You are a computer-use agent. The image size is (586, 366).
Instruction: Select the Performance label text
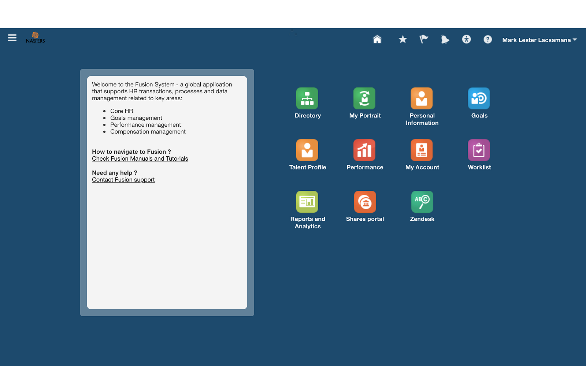click(365, 167)
